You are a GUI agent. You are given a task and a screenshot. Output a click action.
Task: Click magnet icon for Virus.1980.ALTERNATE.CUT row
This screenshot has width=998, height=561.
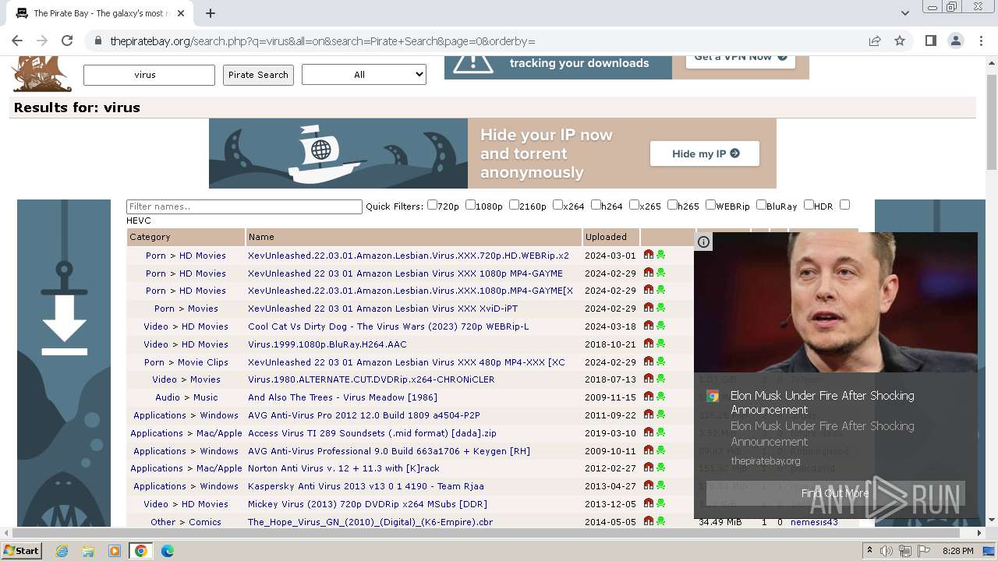(649, 379)
